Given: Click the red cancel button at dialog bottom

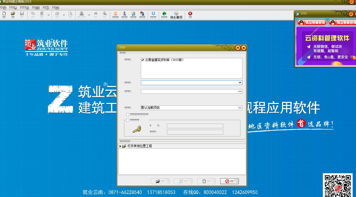Looking at the screenshot, I should pyautogui.click(x=229, y=181).
